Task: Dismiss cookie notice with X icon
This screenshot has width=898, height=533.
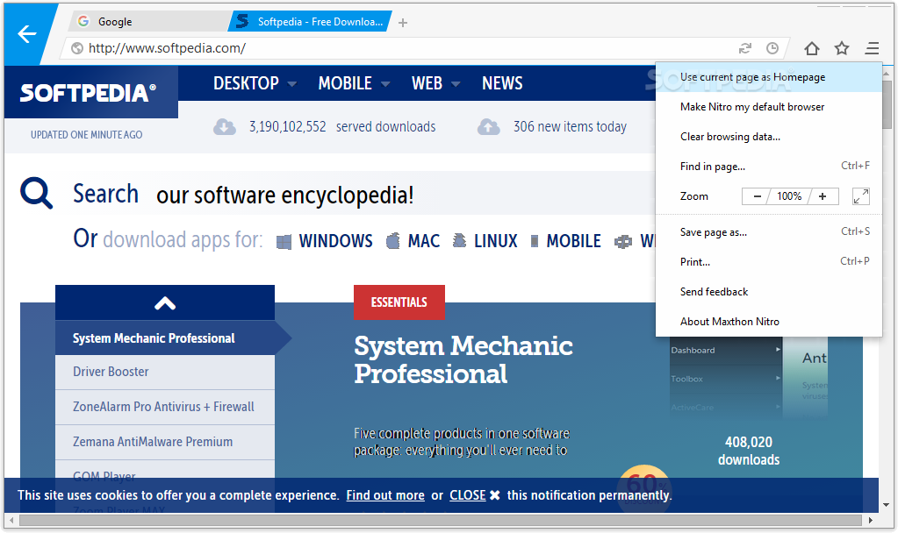Action: pos(495,495)
